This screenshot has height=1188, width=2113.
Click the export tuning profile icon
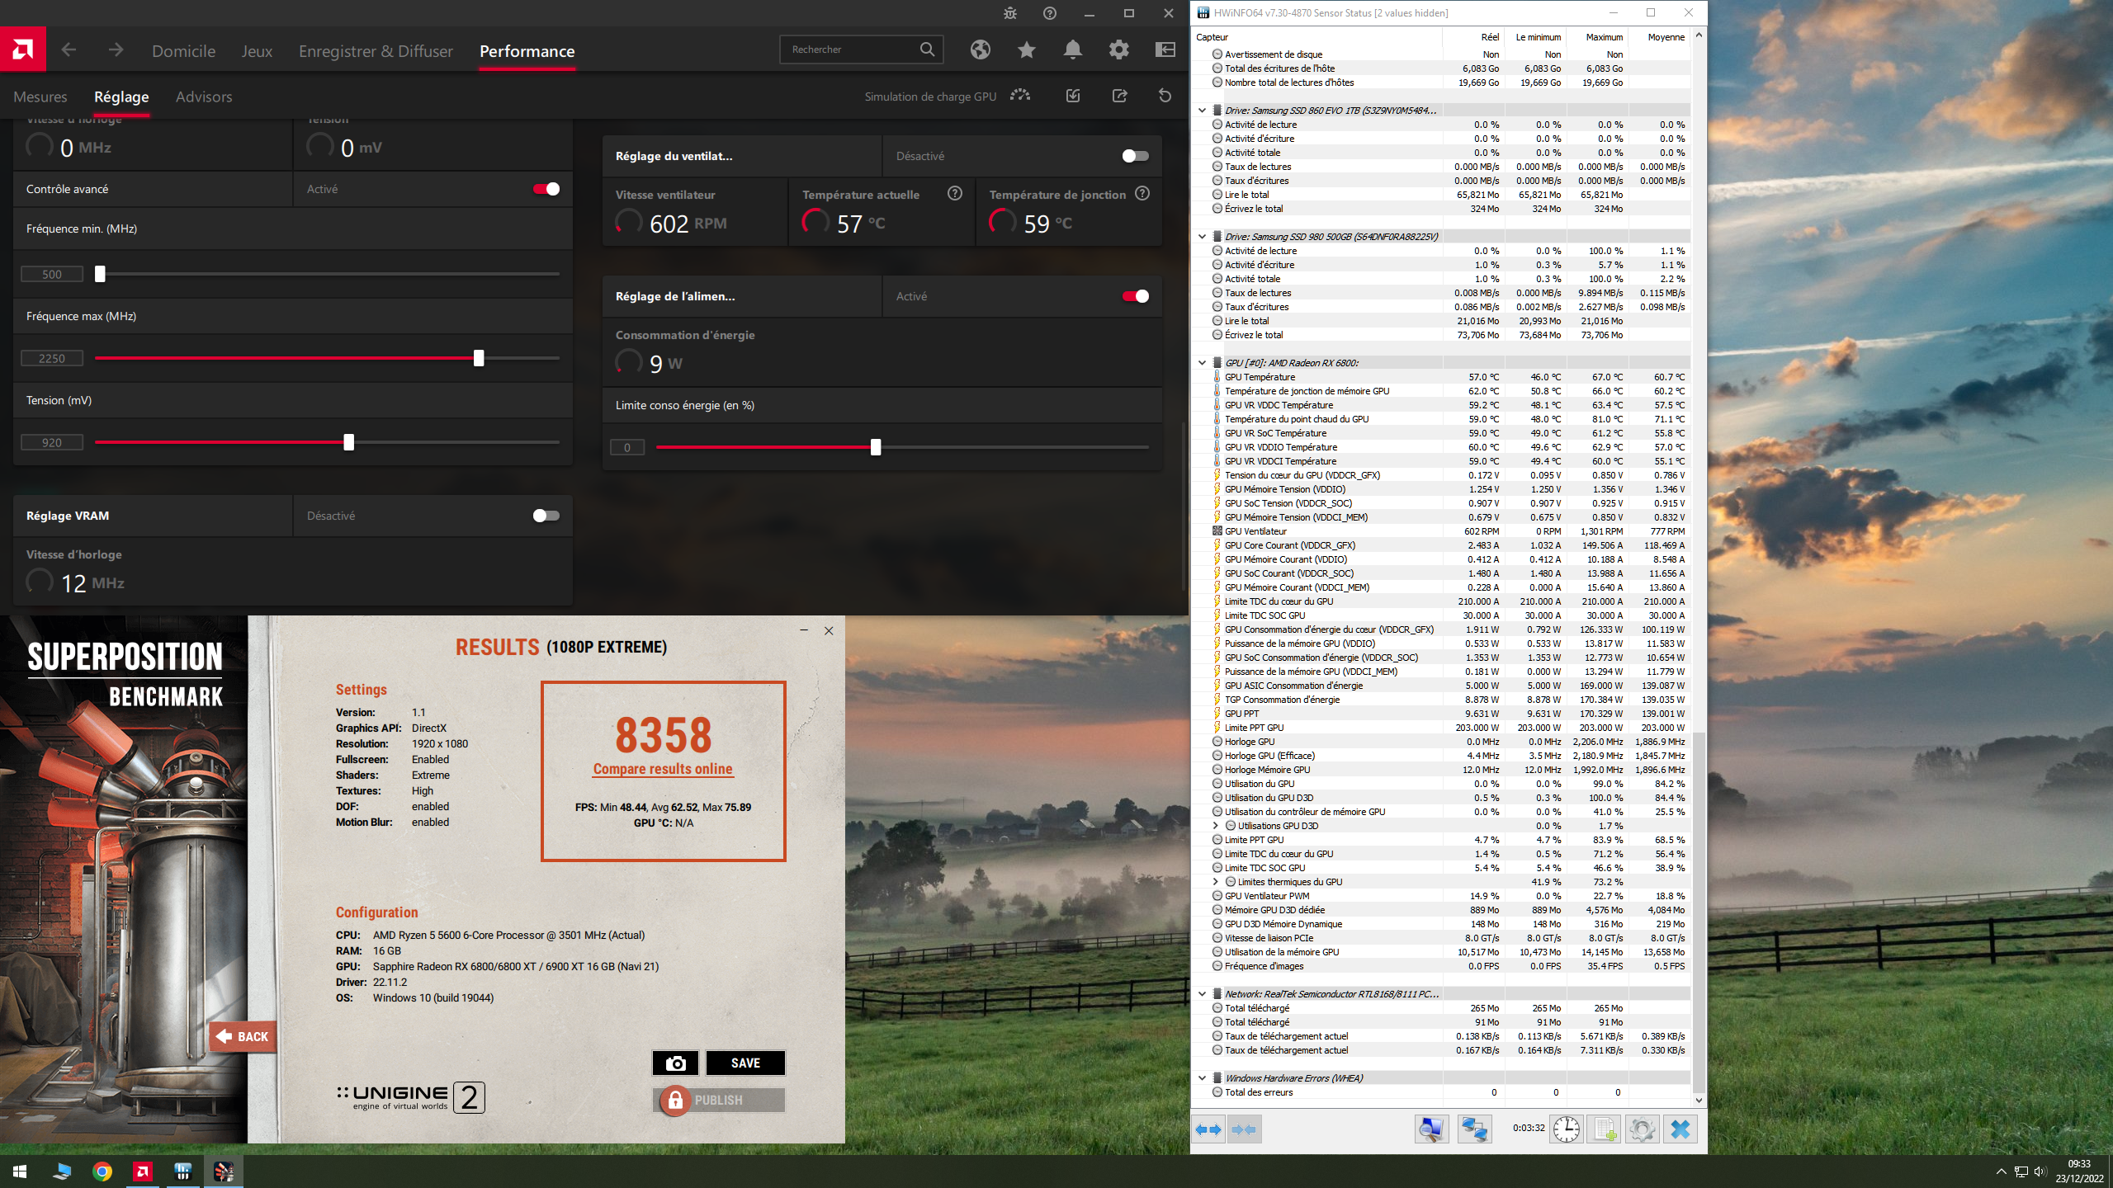pyautogui.click(x=1119, y=96)
